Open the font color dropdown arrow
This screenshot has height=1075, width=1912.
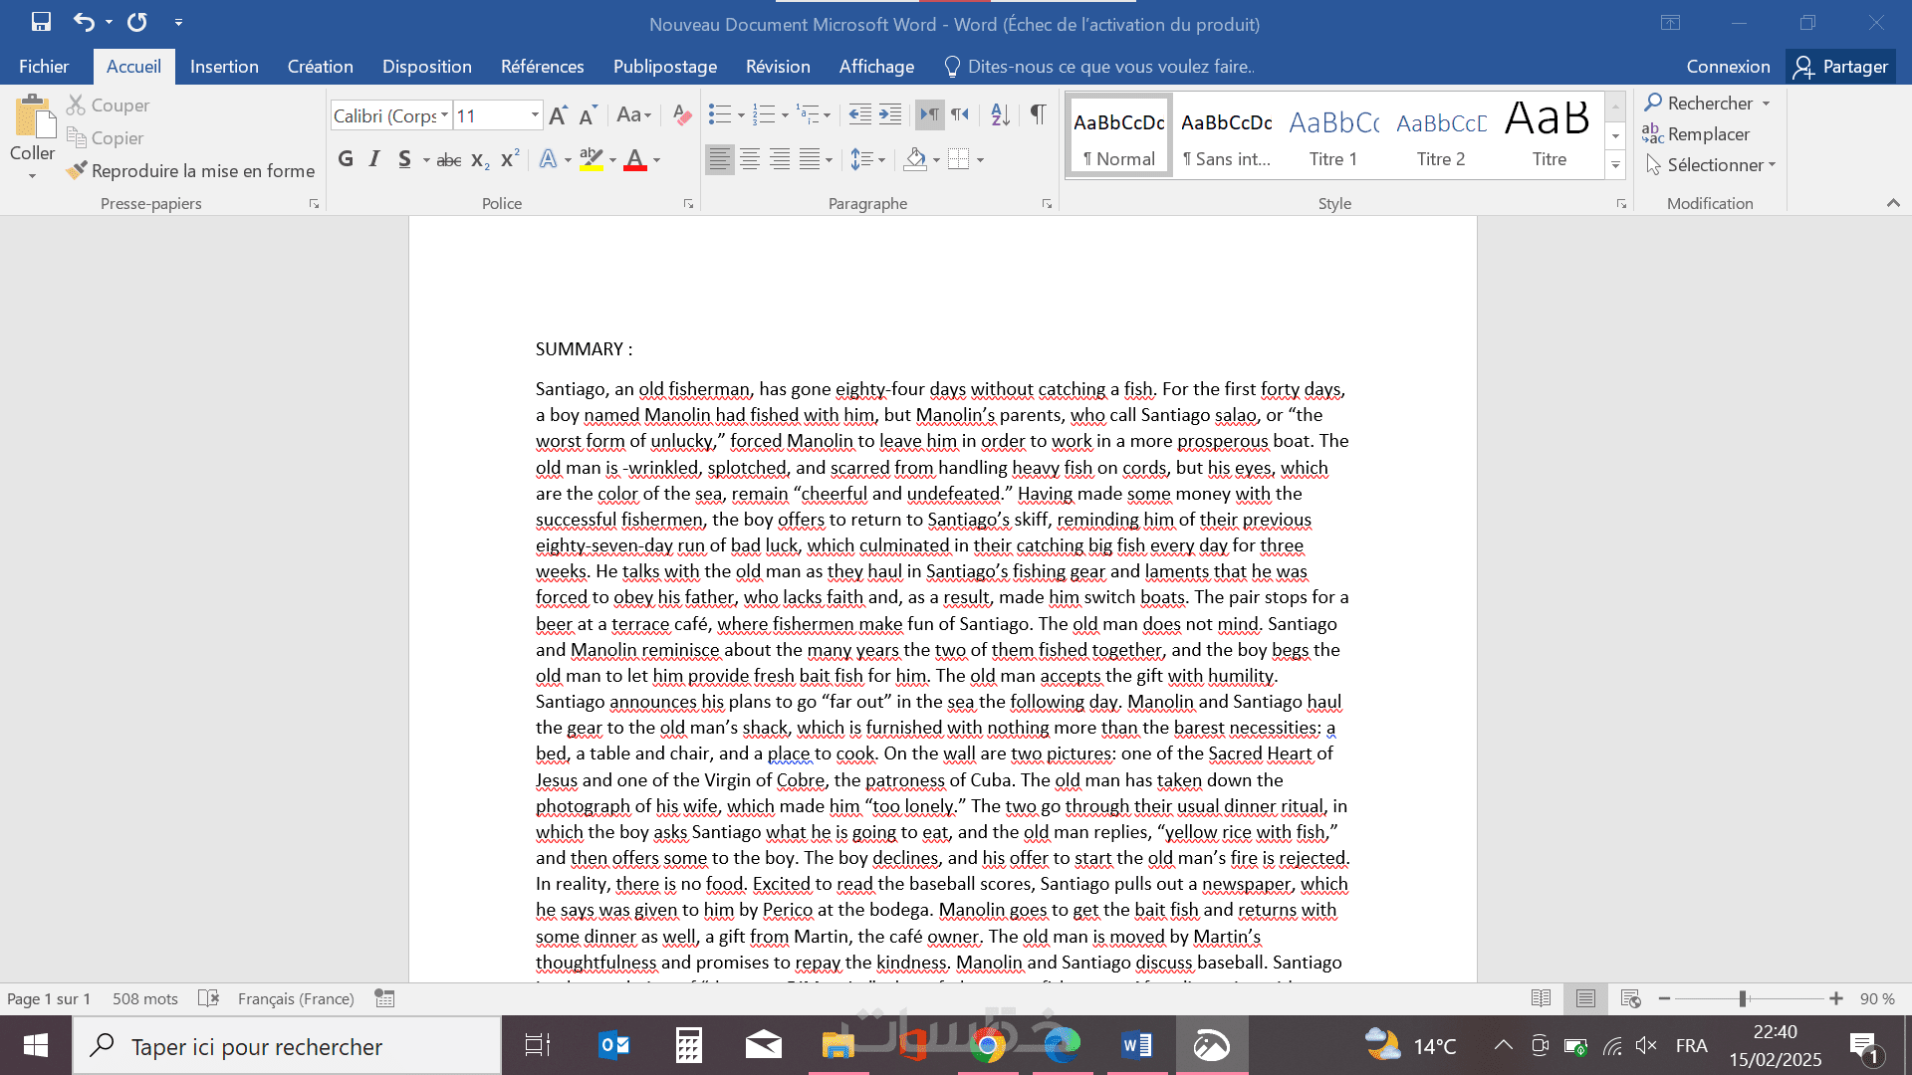point(656,160)
